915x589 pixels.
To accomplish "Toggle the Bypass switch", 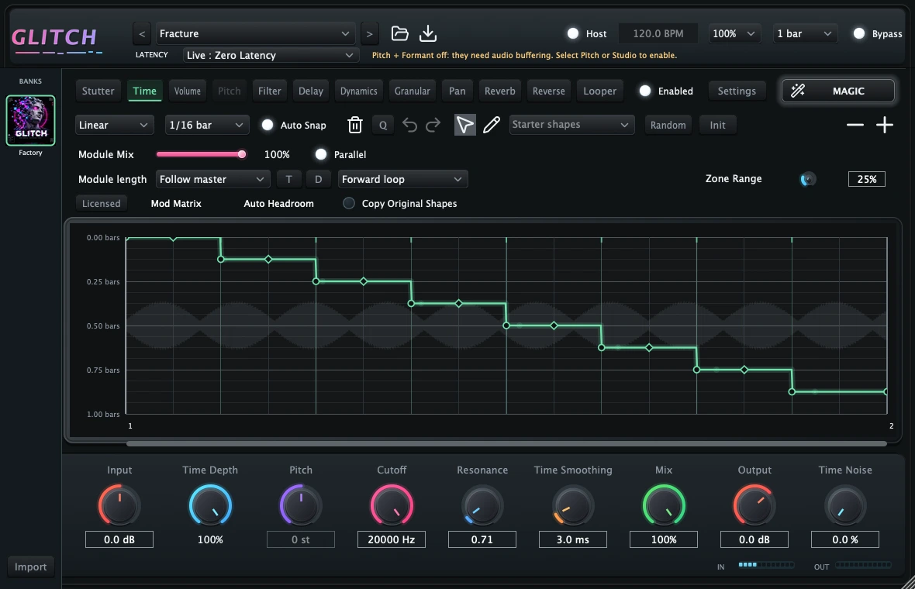I will pyautogui.click(x=859, y=34).
